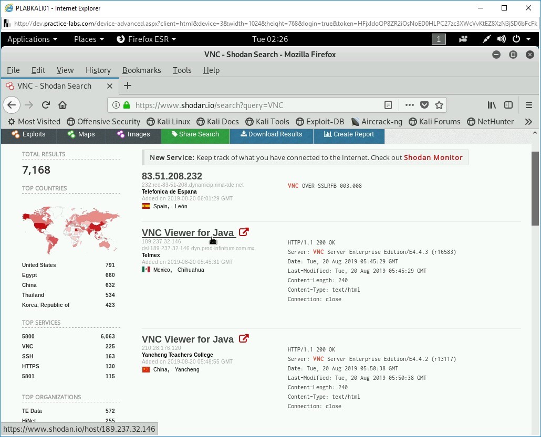Click the external link icon beside VNC Viewer for Java
Image resolution: width=541 pixels, height=437 pixels.
coord(243,231)
